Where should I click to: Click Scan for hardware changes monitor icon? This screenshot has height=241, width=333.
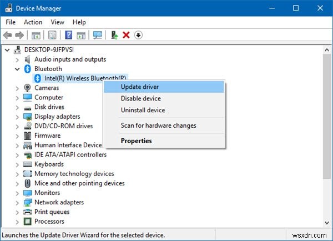[98, 35]
